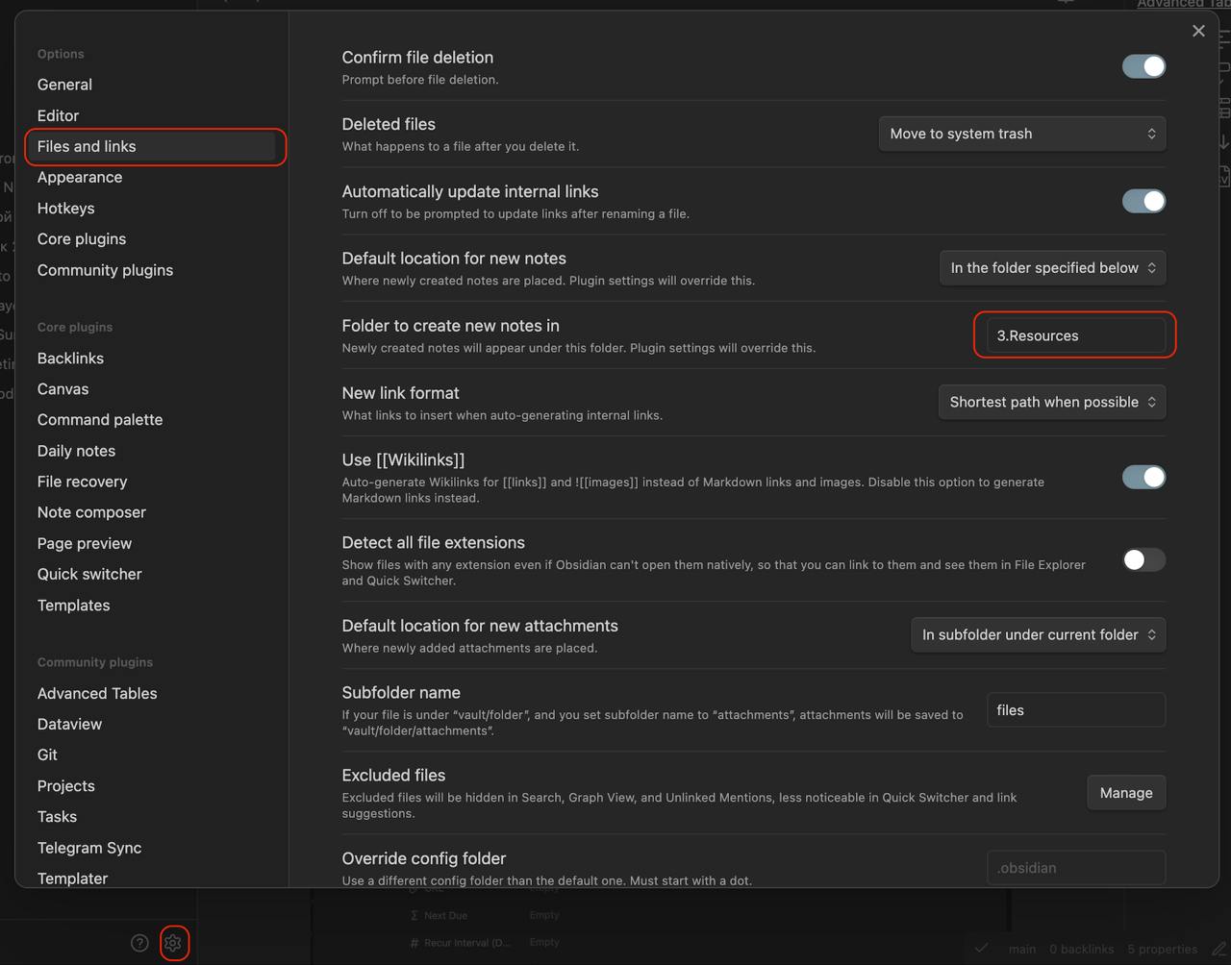Open the help icon in bottom bar

pos(139,943)
